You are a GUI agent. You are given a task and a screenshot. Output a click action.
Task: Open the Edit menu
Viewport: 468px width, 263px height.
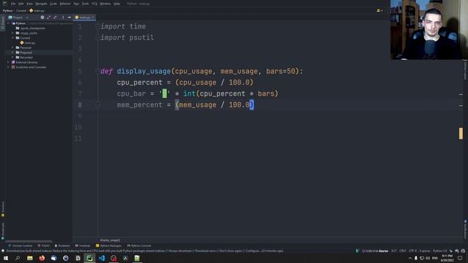click(x=20, y=4)
